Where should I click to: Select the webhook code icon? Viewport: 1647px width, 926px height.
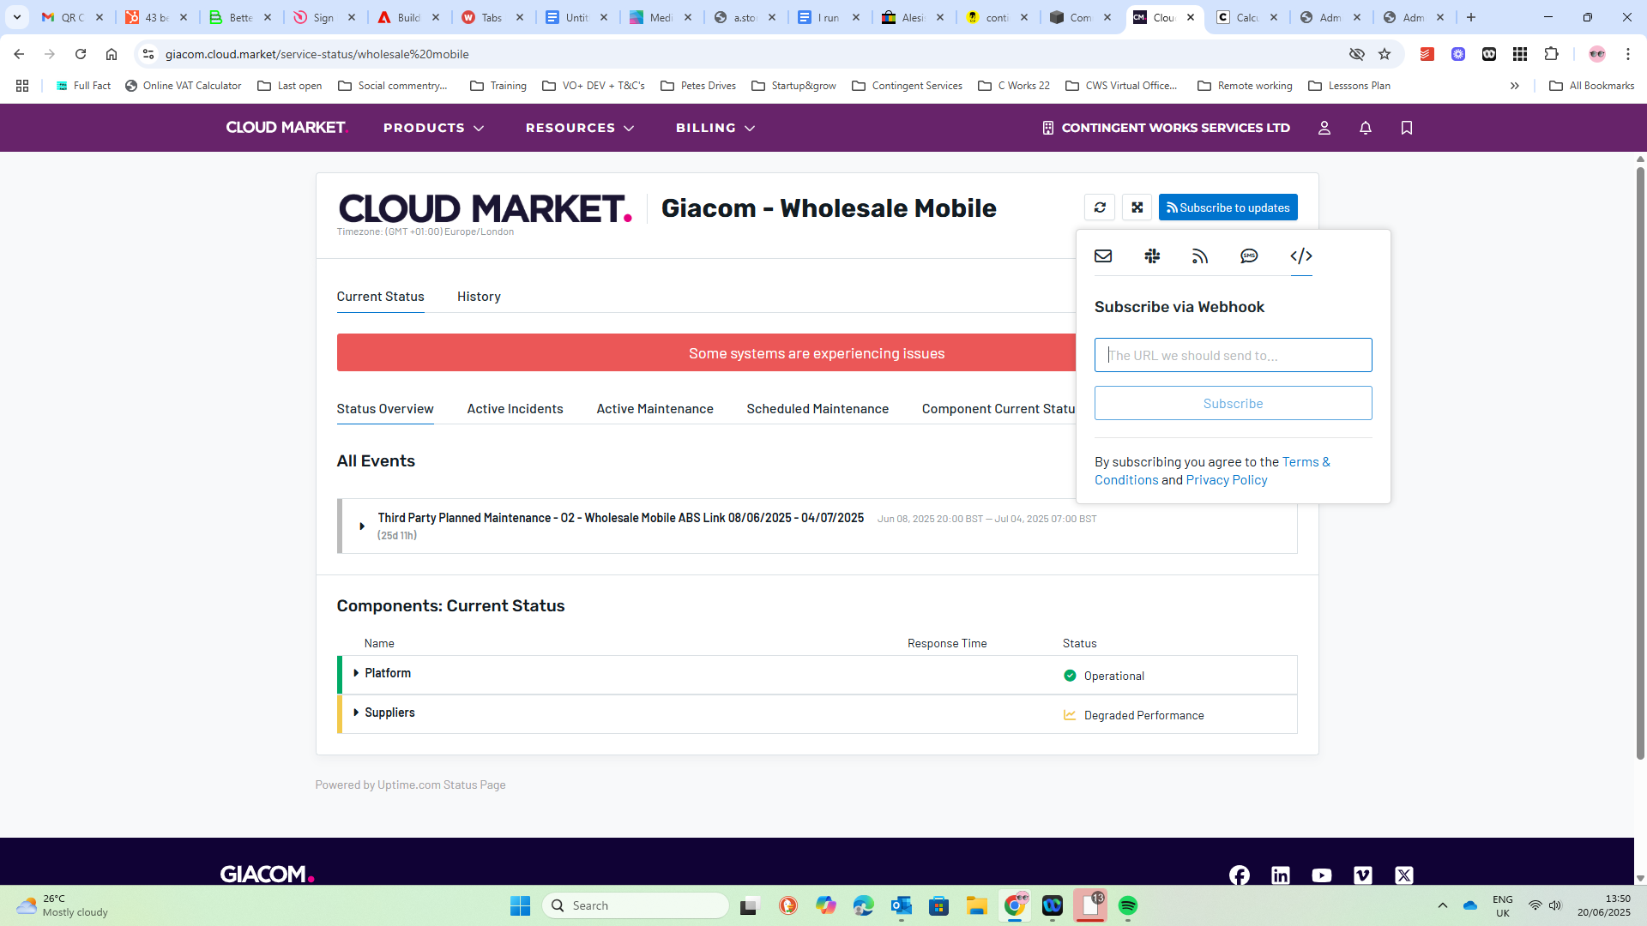1300,256
